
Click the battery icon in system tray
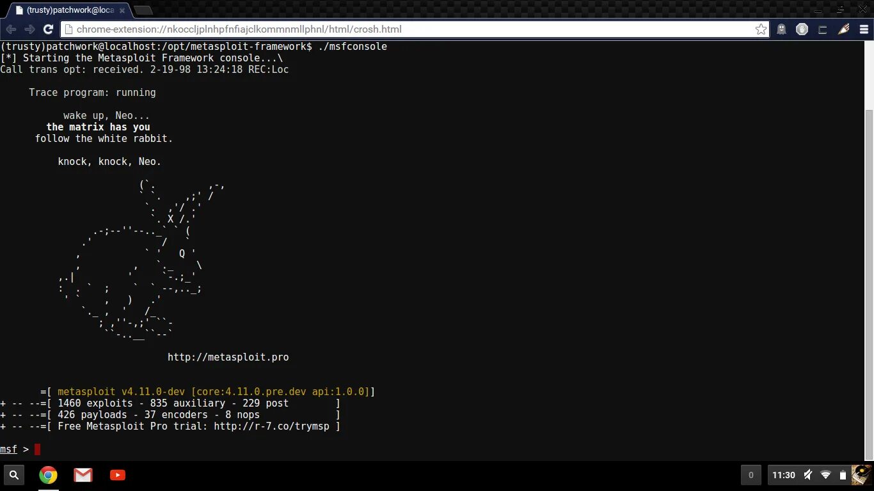pos(843,475)
